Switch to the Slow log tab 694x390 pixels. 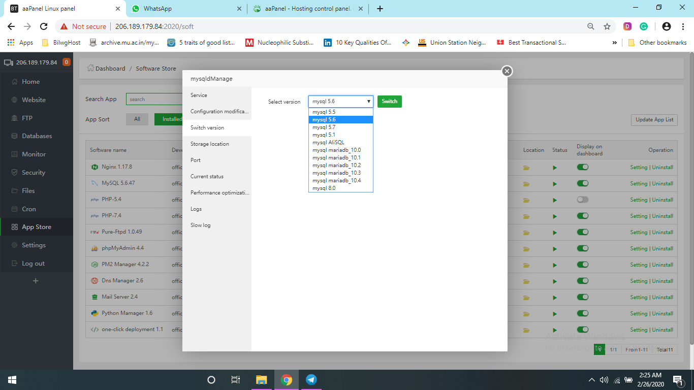click(x=200, y=225)
